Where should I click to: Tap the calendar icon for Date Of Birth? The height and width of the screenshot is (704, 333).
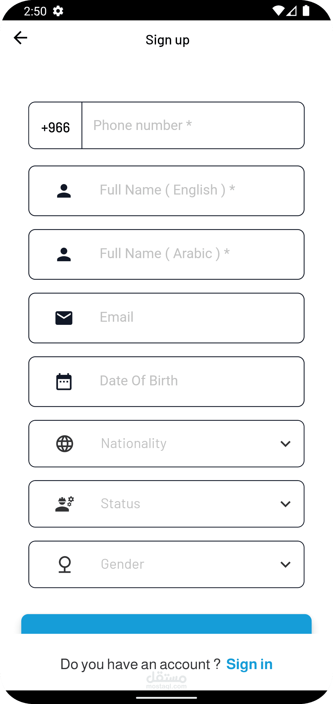tap(64, 382)
